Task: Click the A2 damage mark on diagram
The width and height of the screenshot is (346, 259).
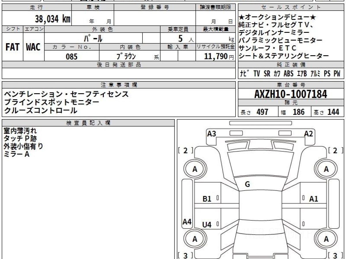Action: tap(309, 134)
